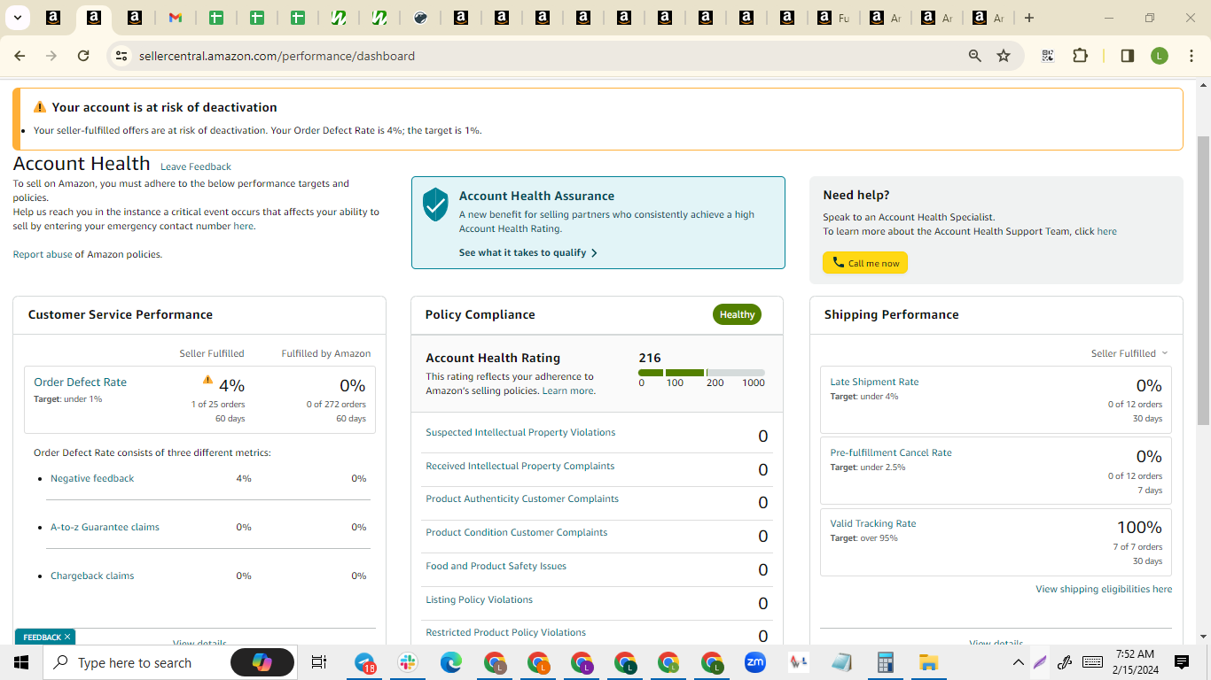Open Product Condition Customer Complaints
This screenshot has width=1211, height=680.
[x=517, y=532]
